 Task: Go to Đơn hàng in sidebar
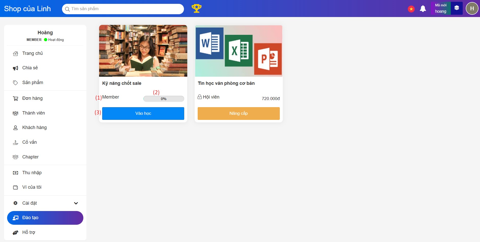32,98
